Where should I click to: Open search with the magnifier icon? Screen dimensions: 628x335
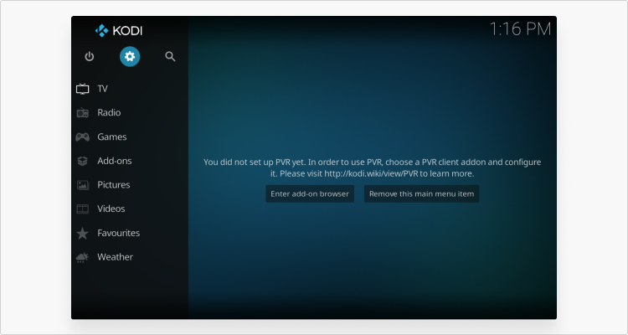[x=170, y=56]
